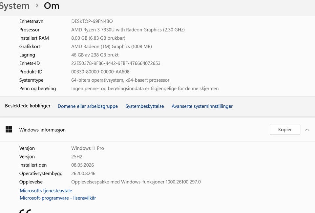
Task: Click the Lagring label
Action: (x=27, y=55)
